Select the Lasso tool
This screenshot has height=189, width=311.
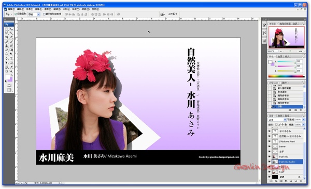point(7,33)
